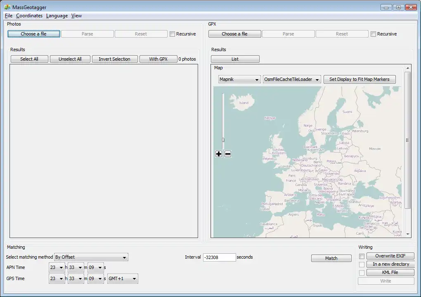Click the map zoom out minus icon

(x=228, y=154)
